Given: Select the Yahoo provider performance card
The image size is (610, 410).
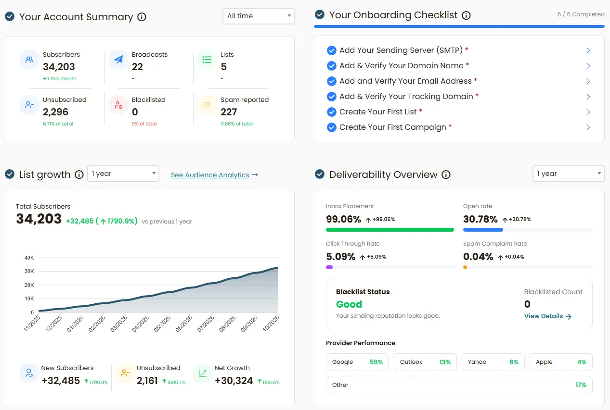Looking at the screenshot, I should (493, 362).
